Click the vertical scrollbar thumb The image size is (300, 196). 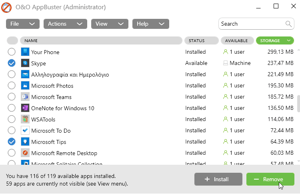click(x=298, y=103)
